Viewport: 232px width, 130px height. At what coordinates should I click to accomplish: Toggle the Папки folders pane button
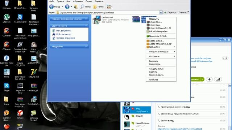pyautogui.click(x=98, y=6)
